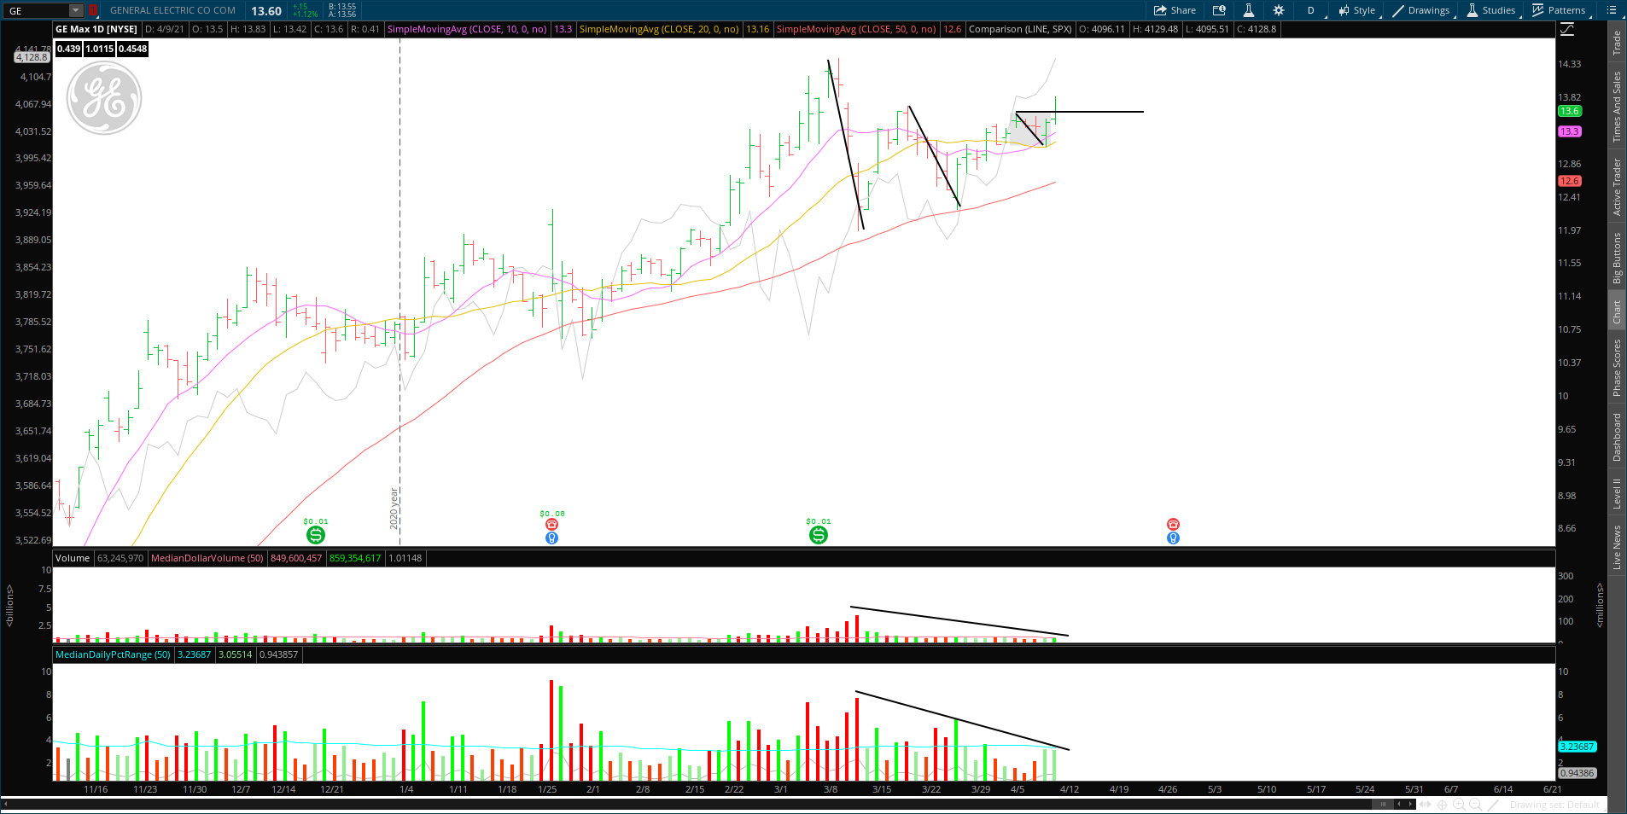Click the zoom in magnifier icon
1627x814 pixels.
click(x=1459, y=805)
